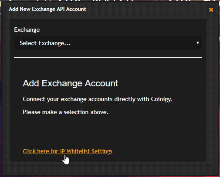Click the "Connect your exchange accounts" sentence

(x=97, y=99)
